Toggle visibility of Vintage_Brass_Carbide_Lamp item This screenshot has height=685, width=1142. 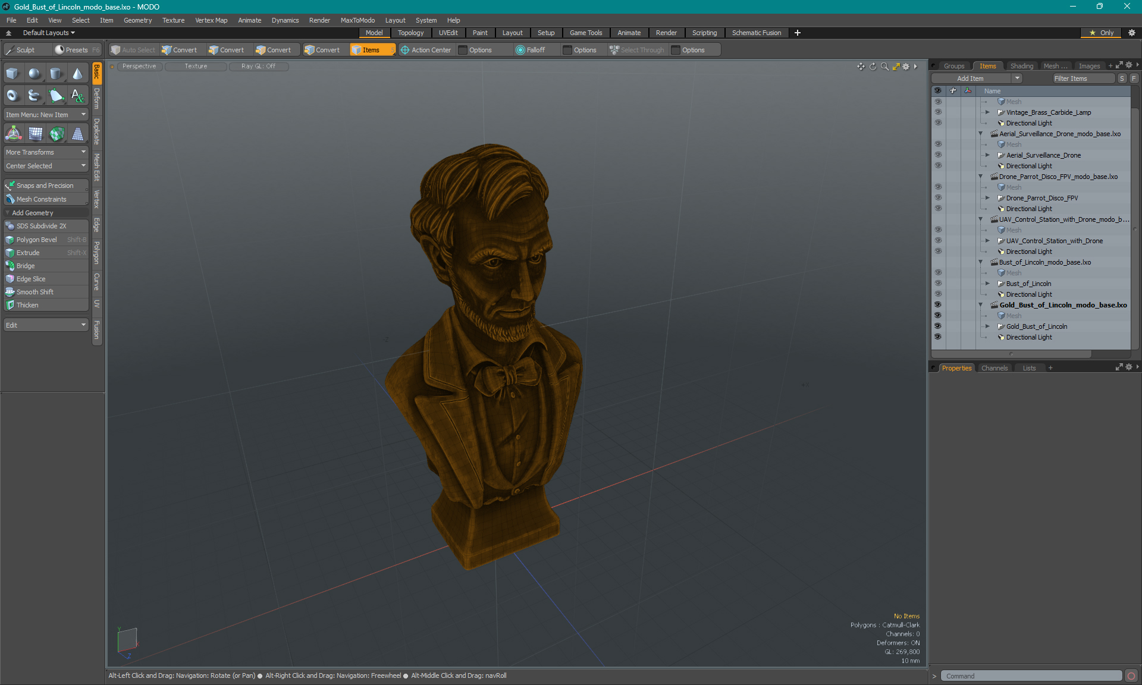pyautogui.click(x=938, y=112)
